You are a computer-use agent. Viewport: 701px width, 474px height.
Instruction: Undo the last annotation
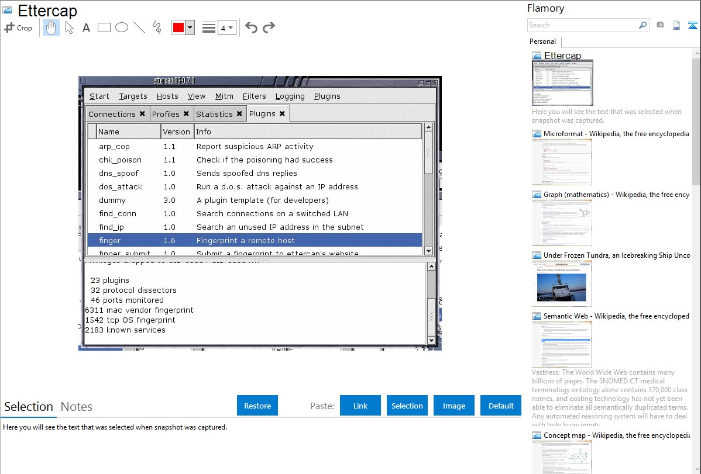[251, 27]
